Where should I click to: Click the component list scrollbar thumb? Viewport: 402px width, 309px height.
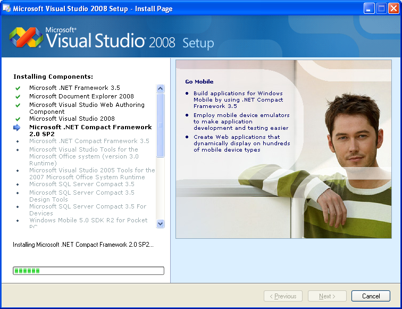click(x=160, y=125)
